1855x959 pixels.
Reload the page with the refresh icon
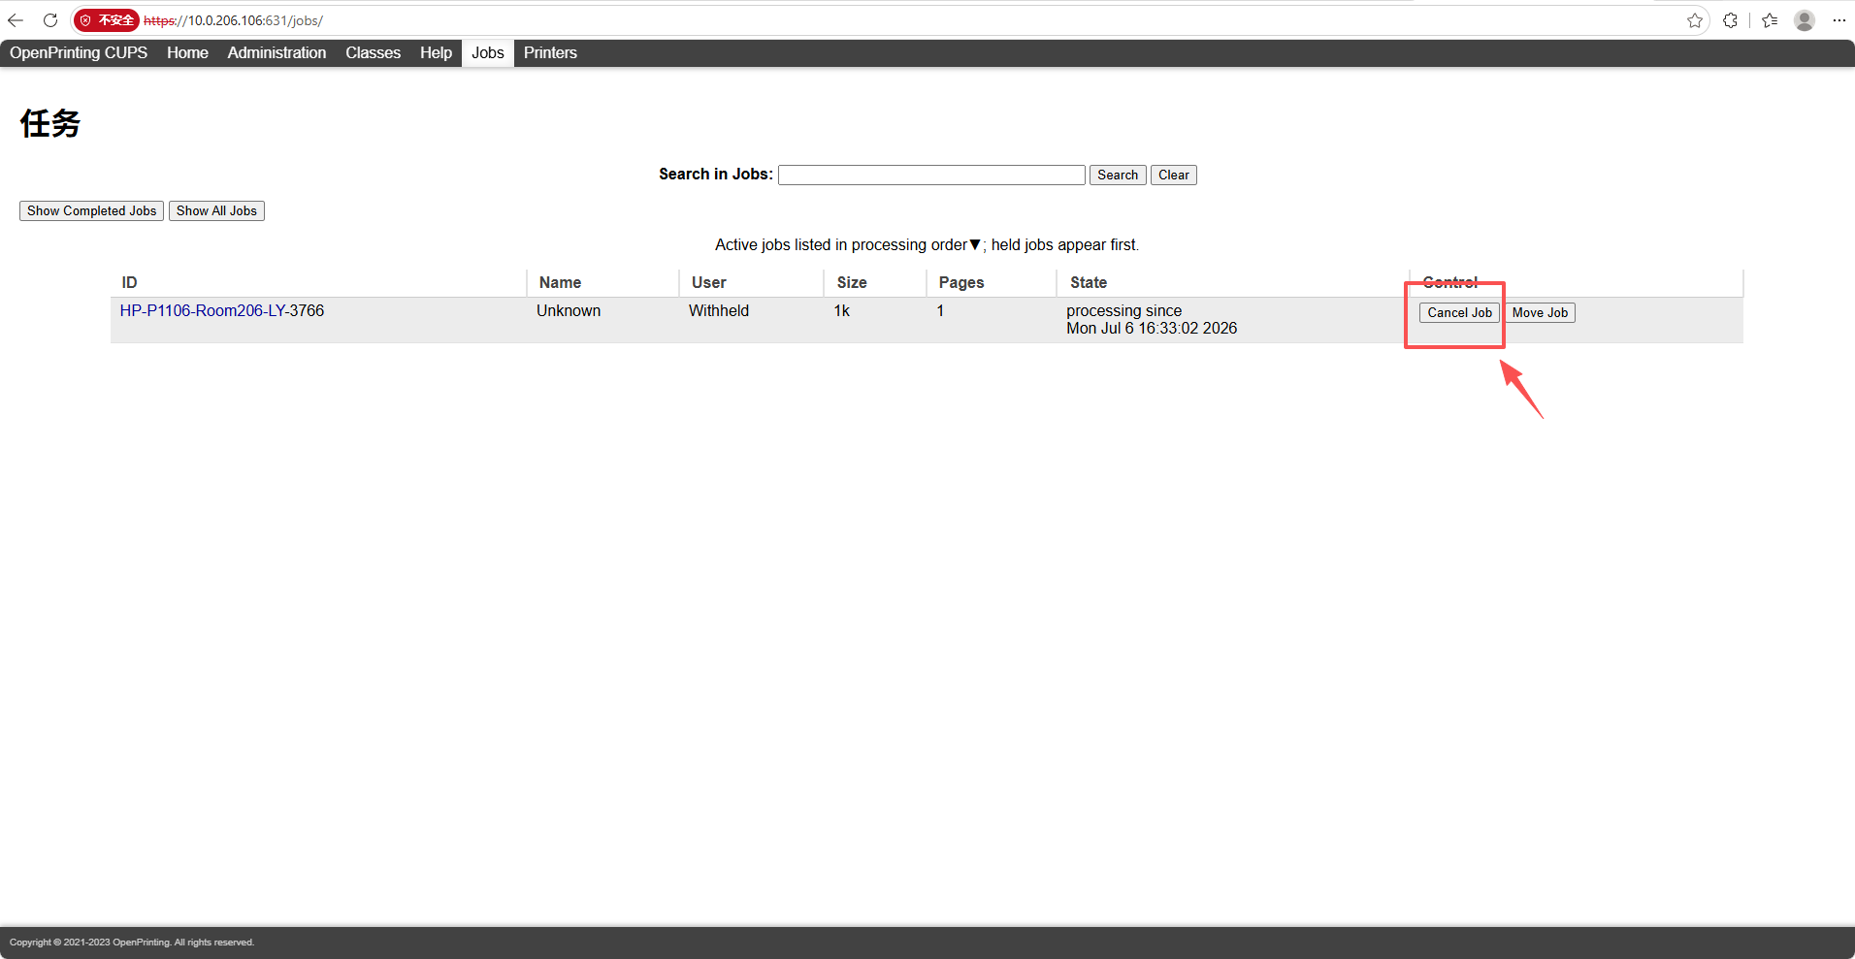(50, 20)
